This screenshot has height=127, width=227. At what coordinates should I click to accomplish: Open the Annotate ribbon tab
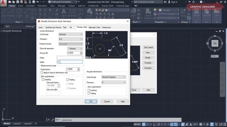tap(30, 6)
